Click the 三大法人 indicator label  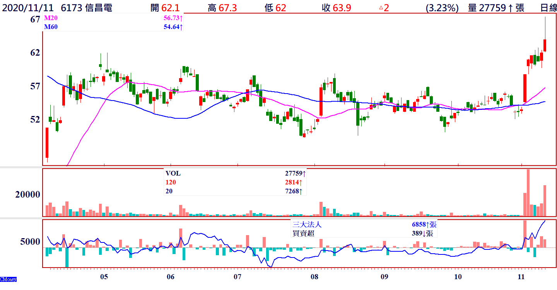click(x=307, y=224)
